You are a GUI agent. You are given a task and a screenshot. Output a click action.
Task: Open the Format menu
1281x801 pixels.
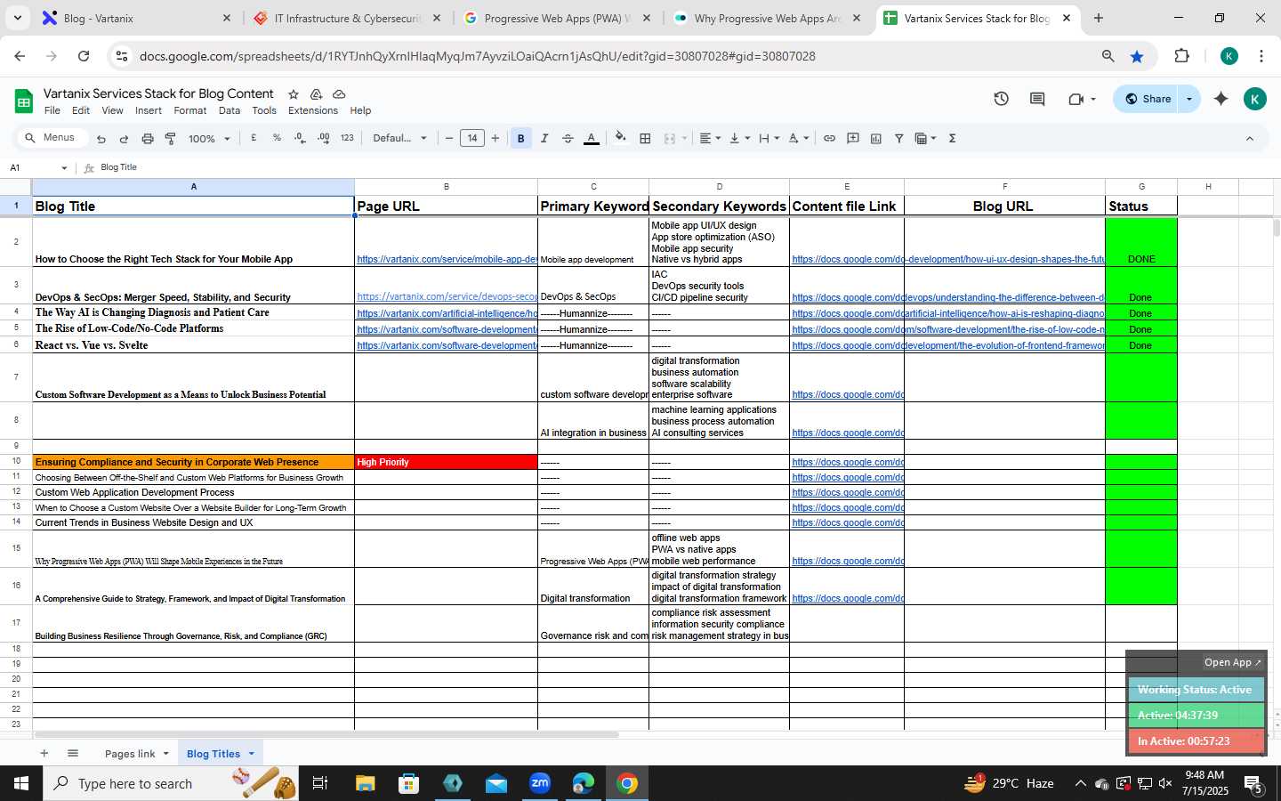pyautogui.click(x=190, y=111)
